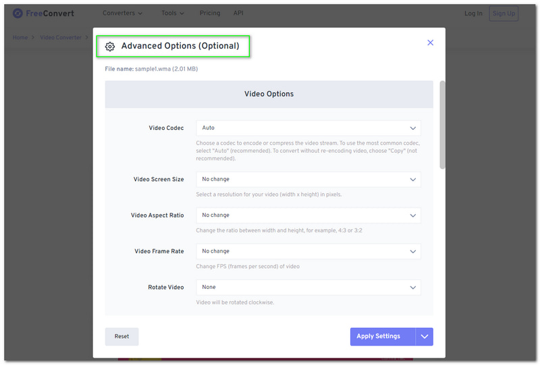Open the Video Aspect Ratio dropdown

click(308, 215)
